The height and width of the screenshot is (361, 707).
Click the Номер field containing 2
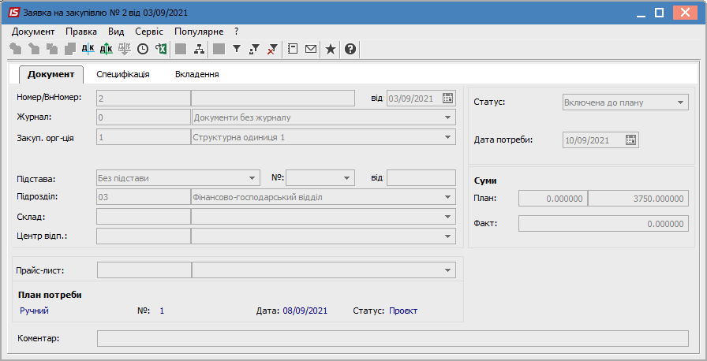(144, 98)
